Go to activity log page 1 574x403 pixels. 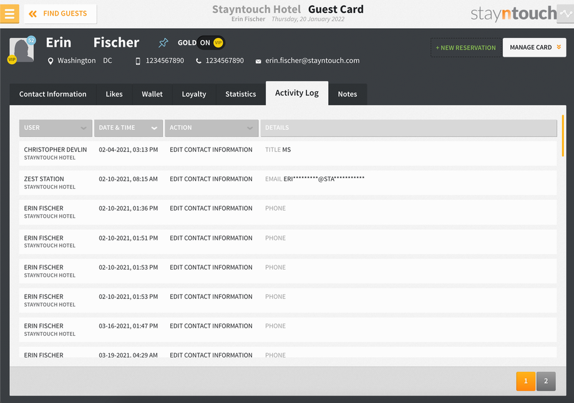click(x=526, y=381)
